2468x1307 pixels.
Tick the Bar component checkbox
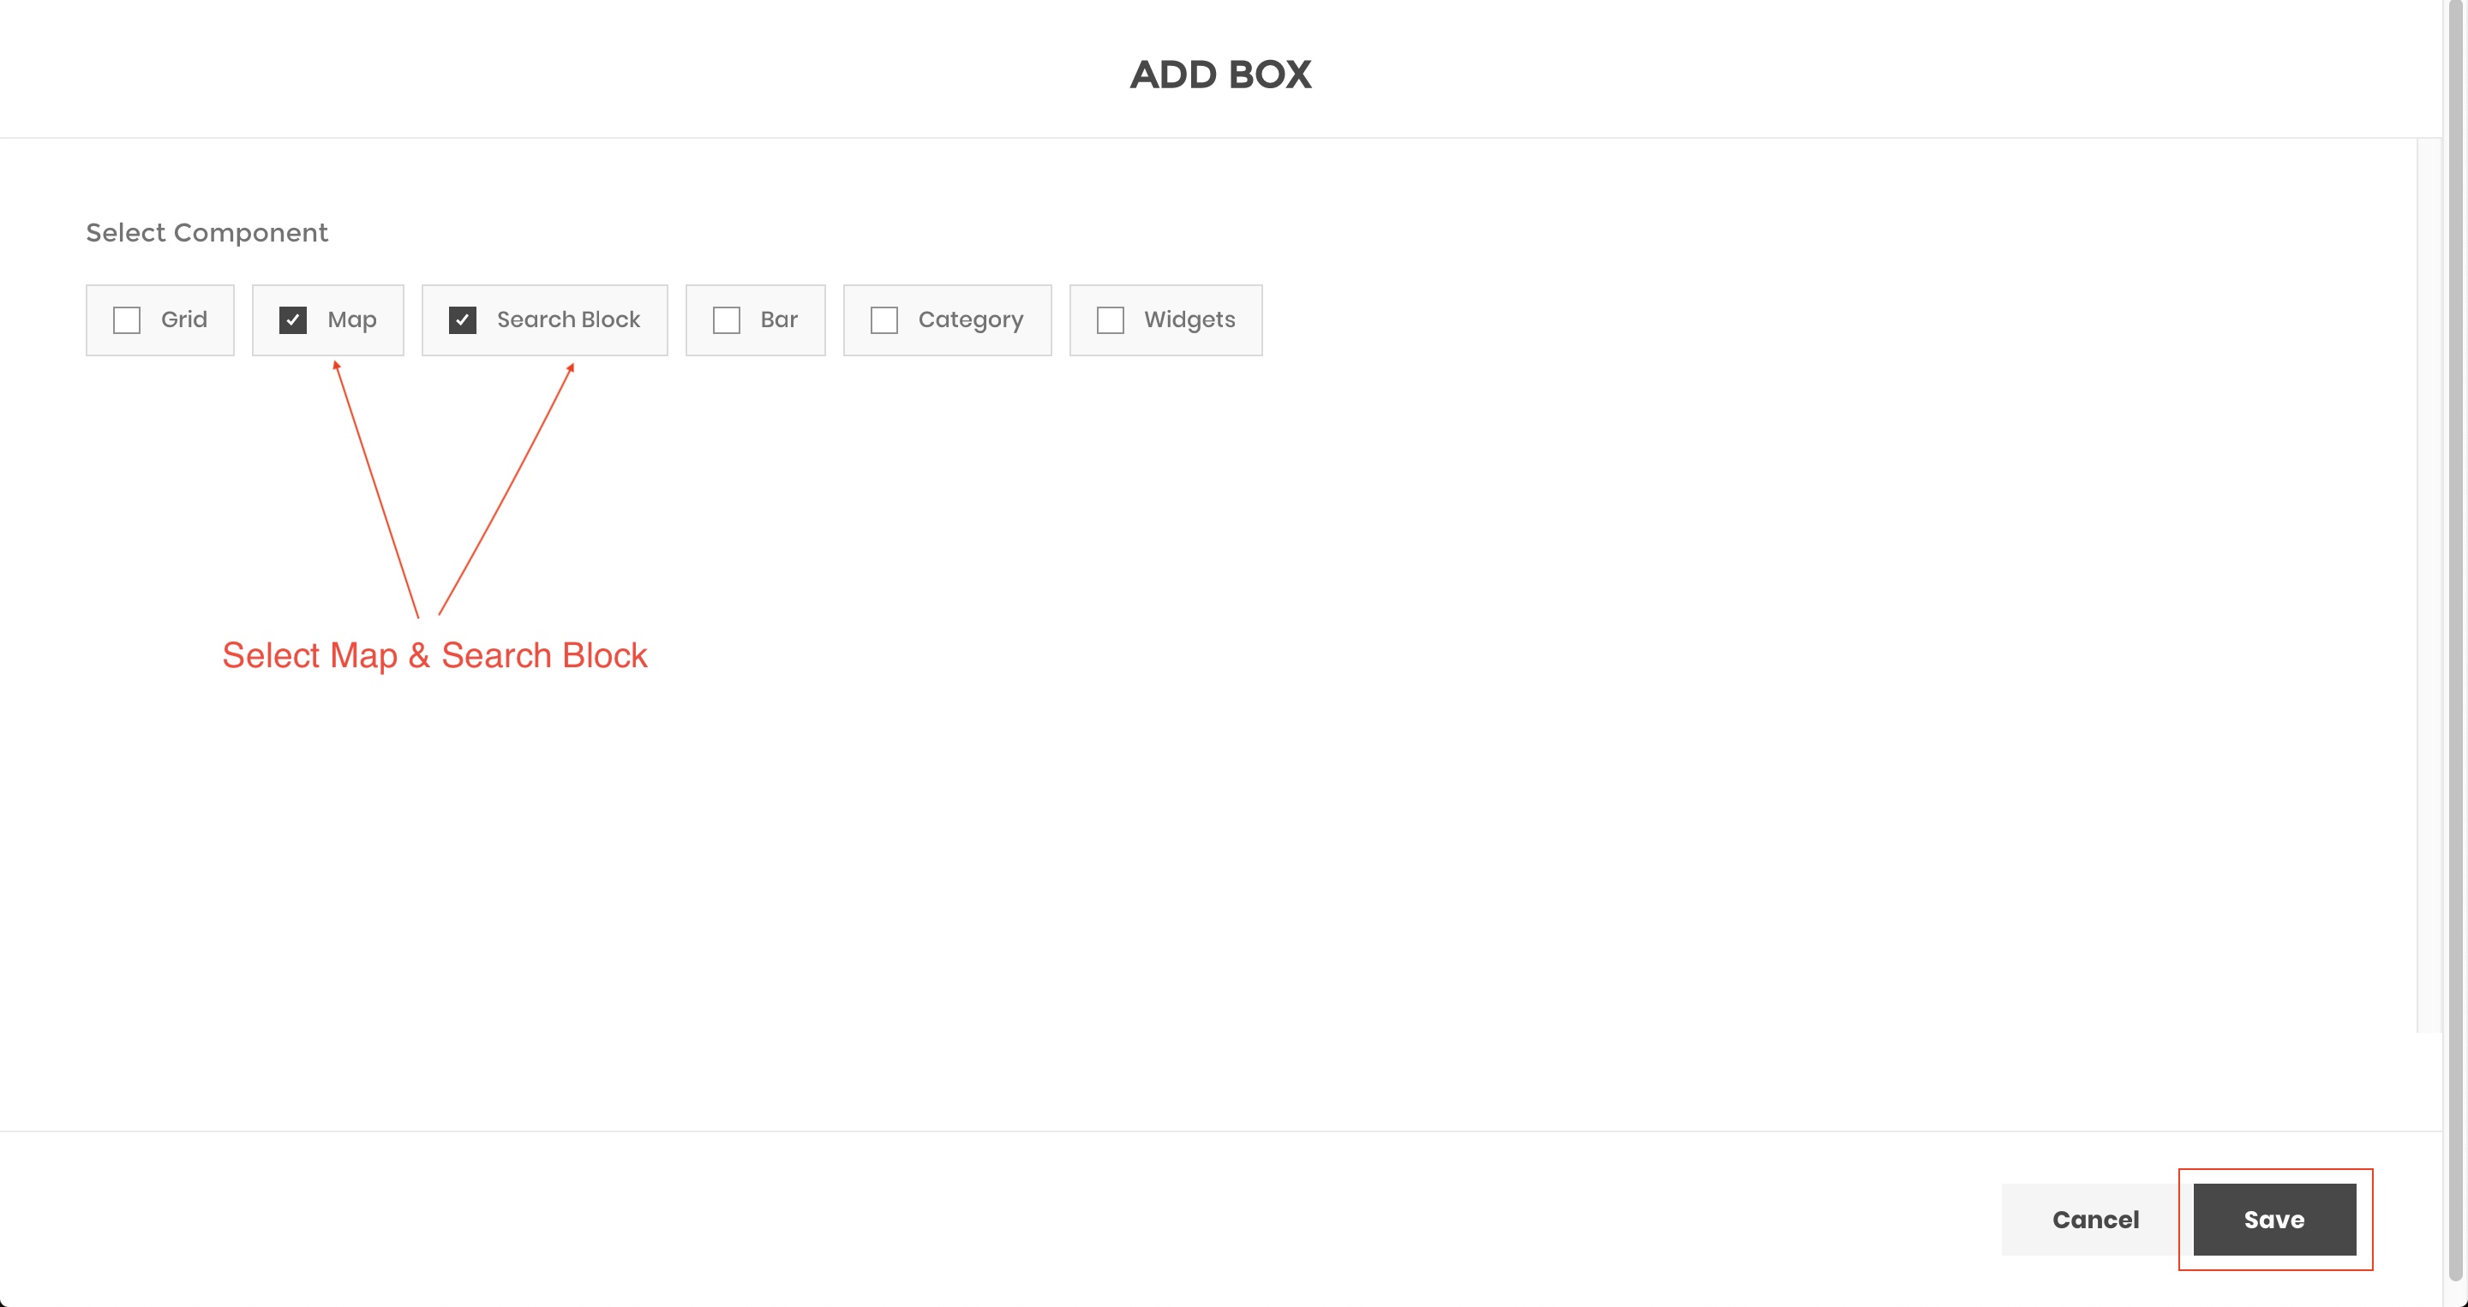[726, 319]
